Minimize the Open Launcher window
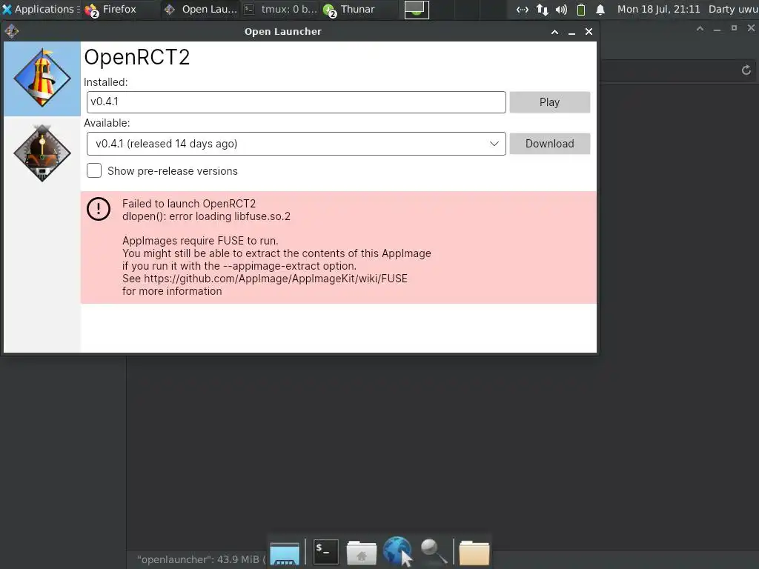Image resolution: width=759 pixels, height=569 pixels. click(x=571, y=32)
